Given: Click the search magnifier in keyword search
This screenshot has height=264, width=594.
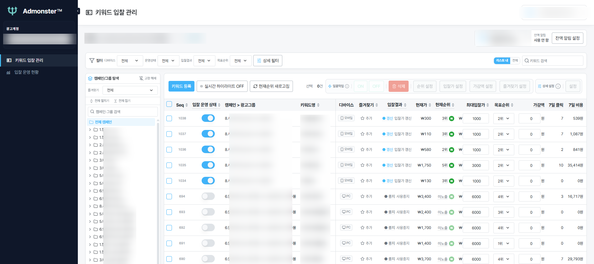Looking at the screenshot, I should tap(527, 61).
